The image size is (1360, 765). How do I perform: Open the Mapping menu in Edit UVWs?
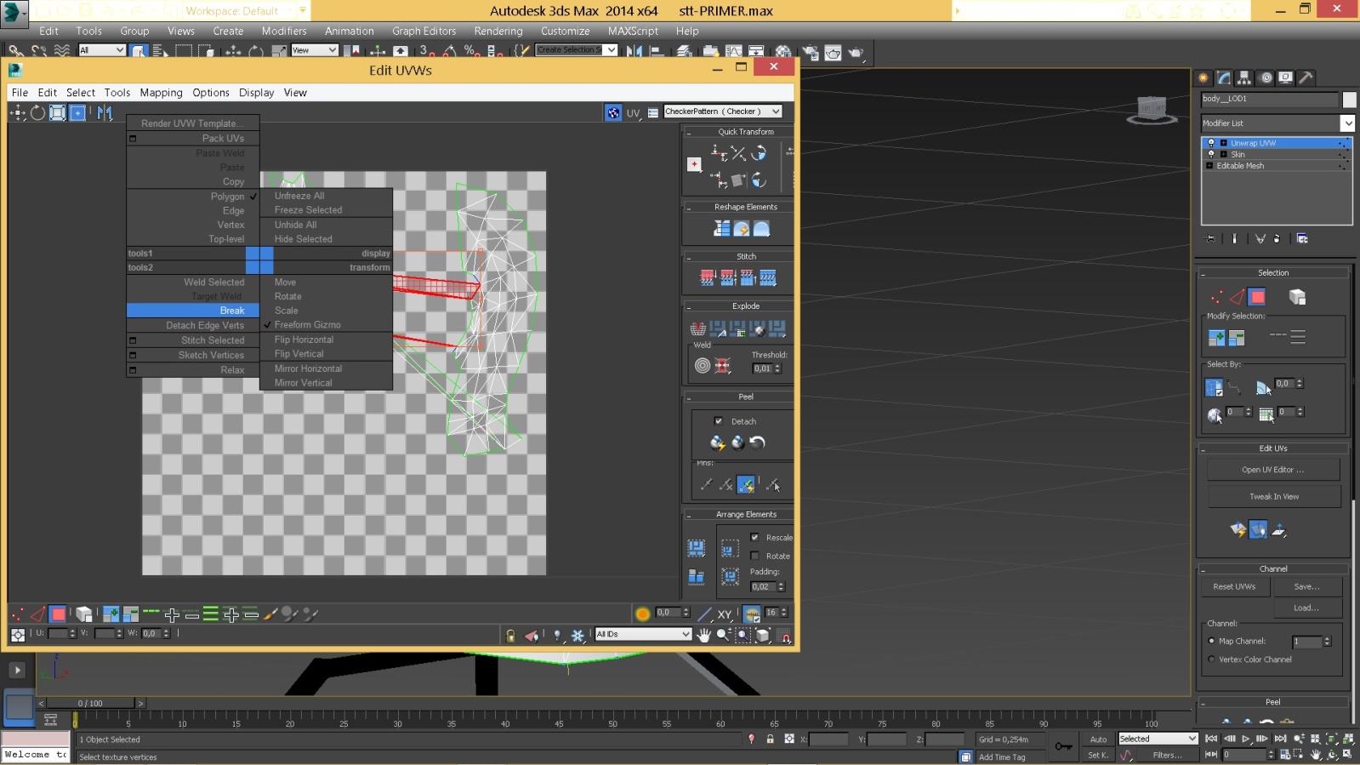pyautogui.click(x=161, y=93)
